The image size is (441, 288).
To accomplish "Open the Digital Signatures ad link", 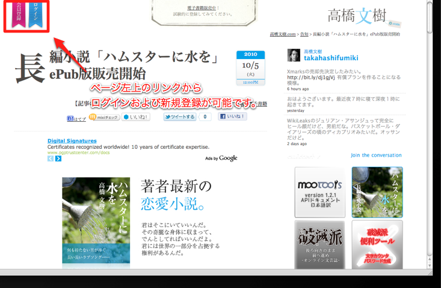I will click(x=72, y=141).
